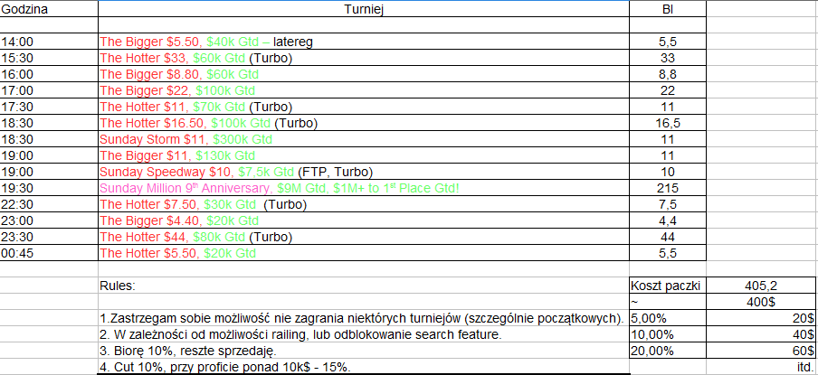
Task: Click the 60$ price cell
Action: (x=761, y=351)
